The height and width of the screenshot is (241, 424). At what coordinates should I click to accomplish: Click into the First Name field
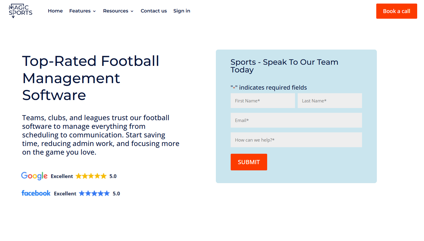tap(262, 101)
